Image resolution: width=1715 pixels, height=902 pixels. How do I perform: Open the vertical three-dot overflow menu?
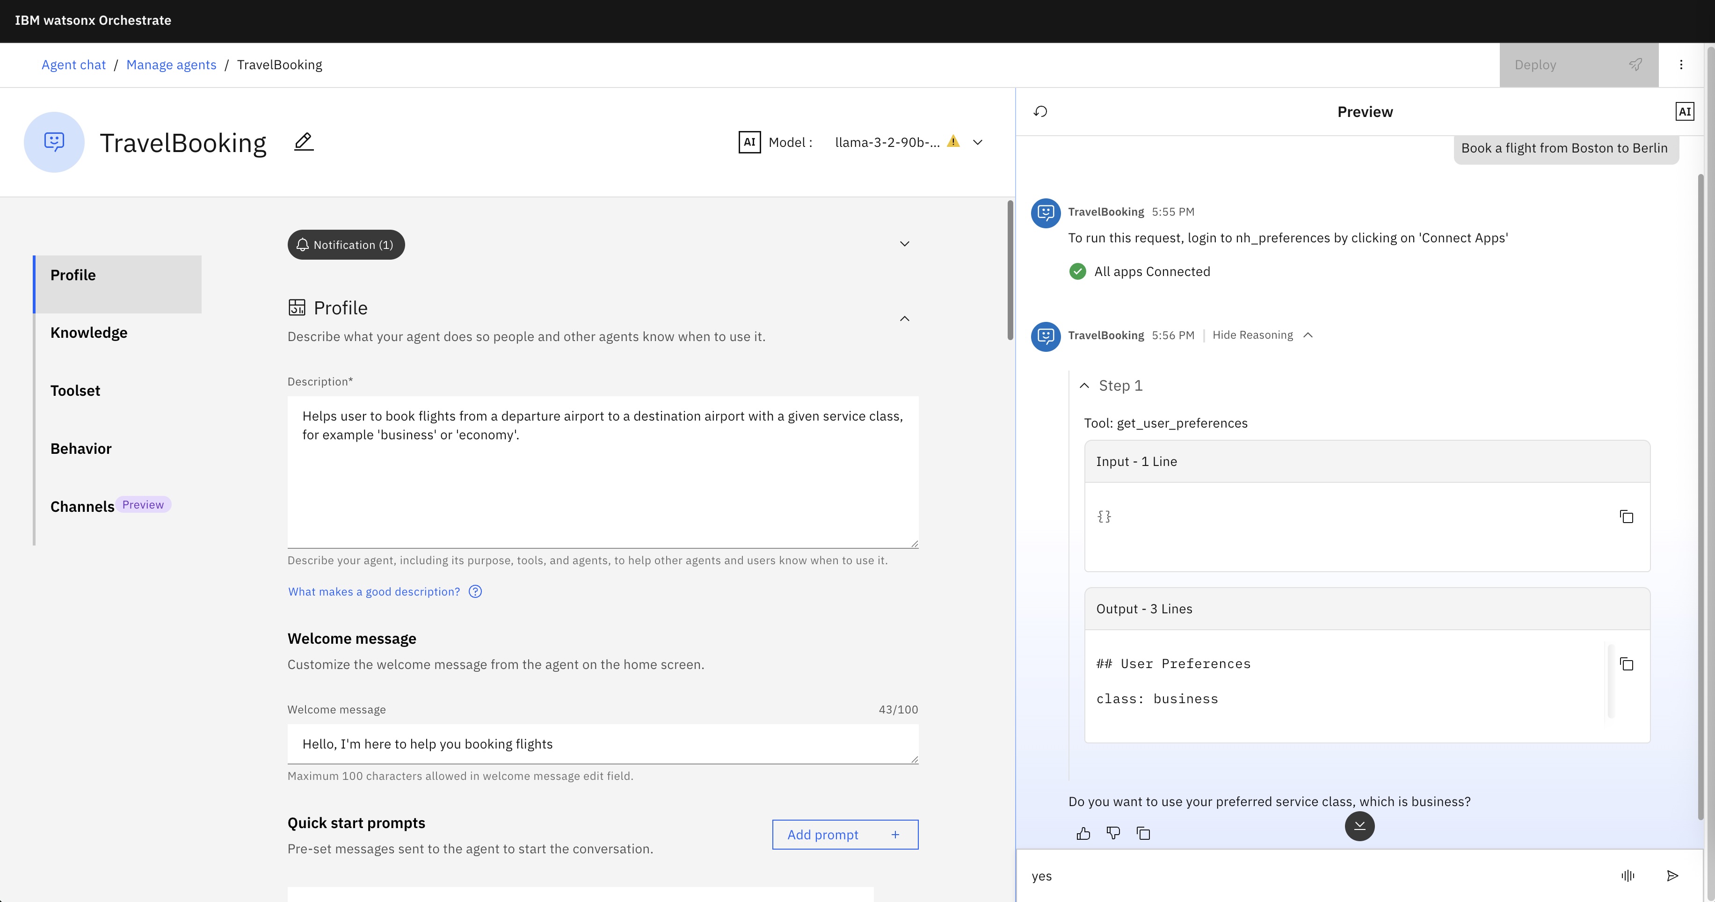1681,65
